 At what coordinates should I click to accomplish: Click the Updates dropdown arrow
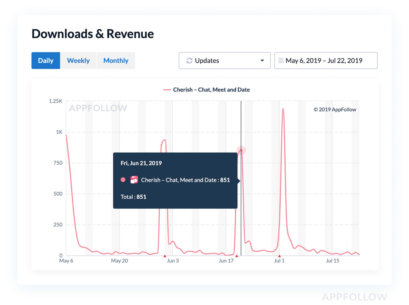coord(262,61)
